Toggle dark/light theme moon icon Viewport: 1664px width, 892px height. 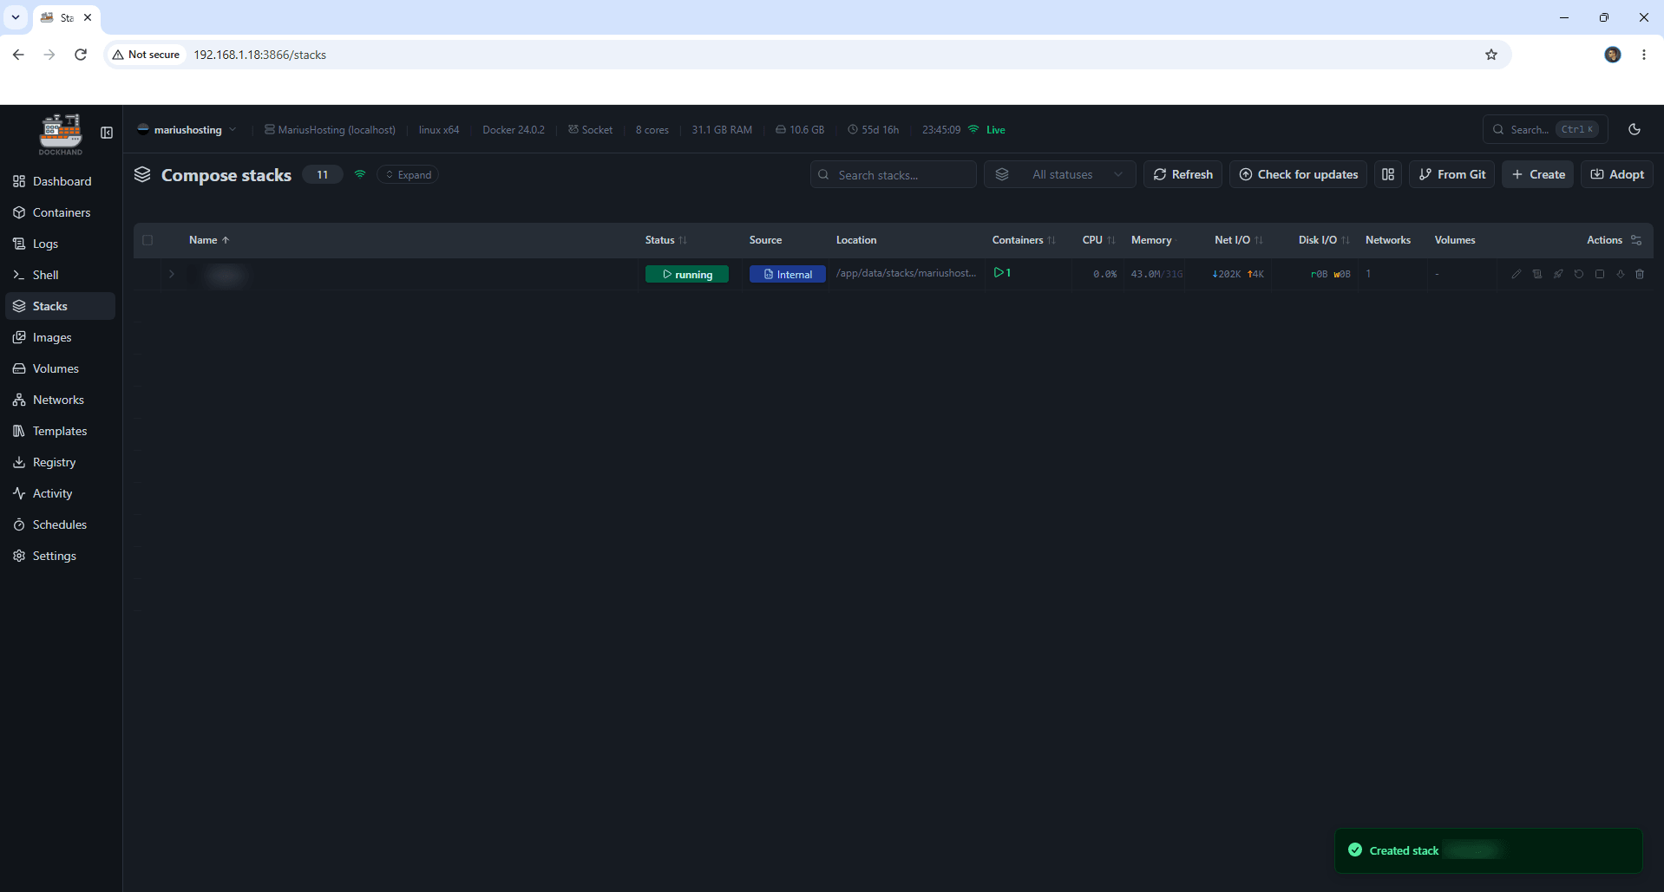[1635, 129]
